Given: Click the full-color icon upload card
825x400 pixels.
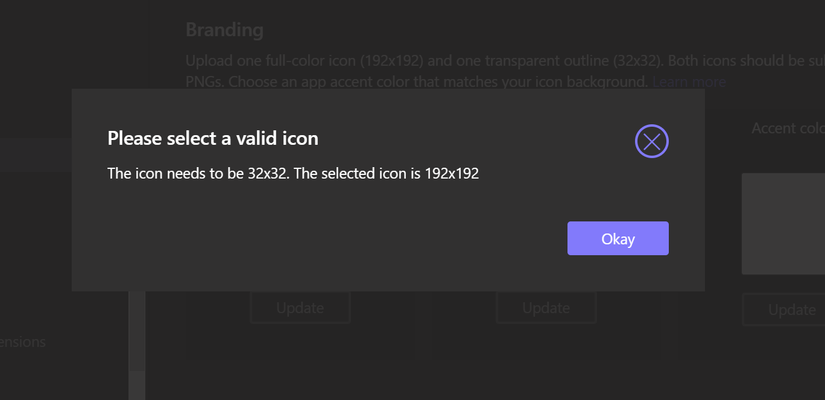Looking at the screenshot, I should point(300,338).
